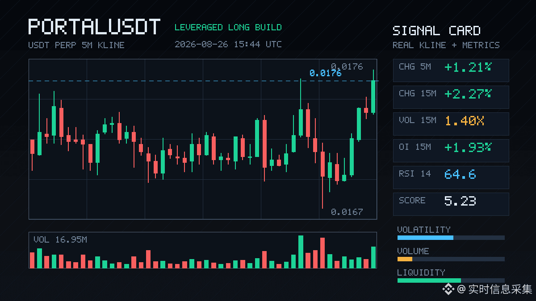536x301 pixels.
Task: Open the CHG 5M metric card
Action: coord(451,70)
